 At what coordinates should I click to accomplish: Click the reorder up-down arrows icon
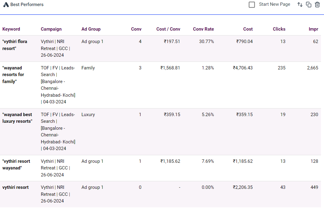[x=300, y=5]
